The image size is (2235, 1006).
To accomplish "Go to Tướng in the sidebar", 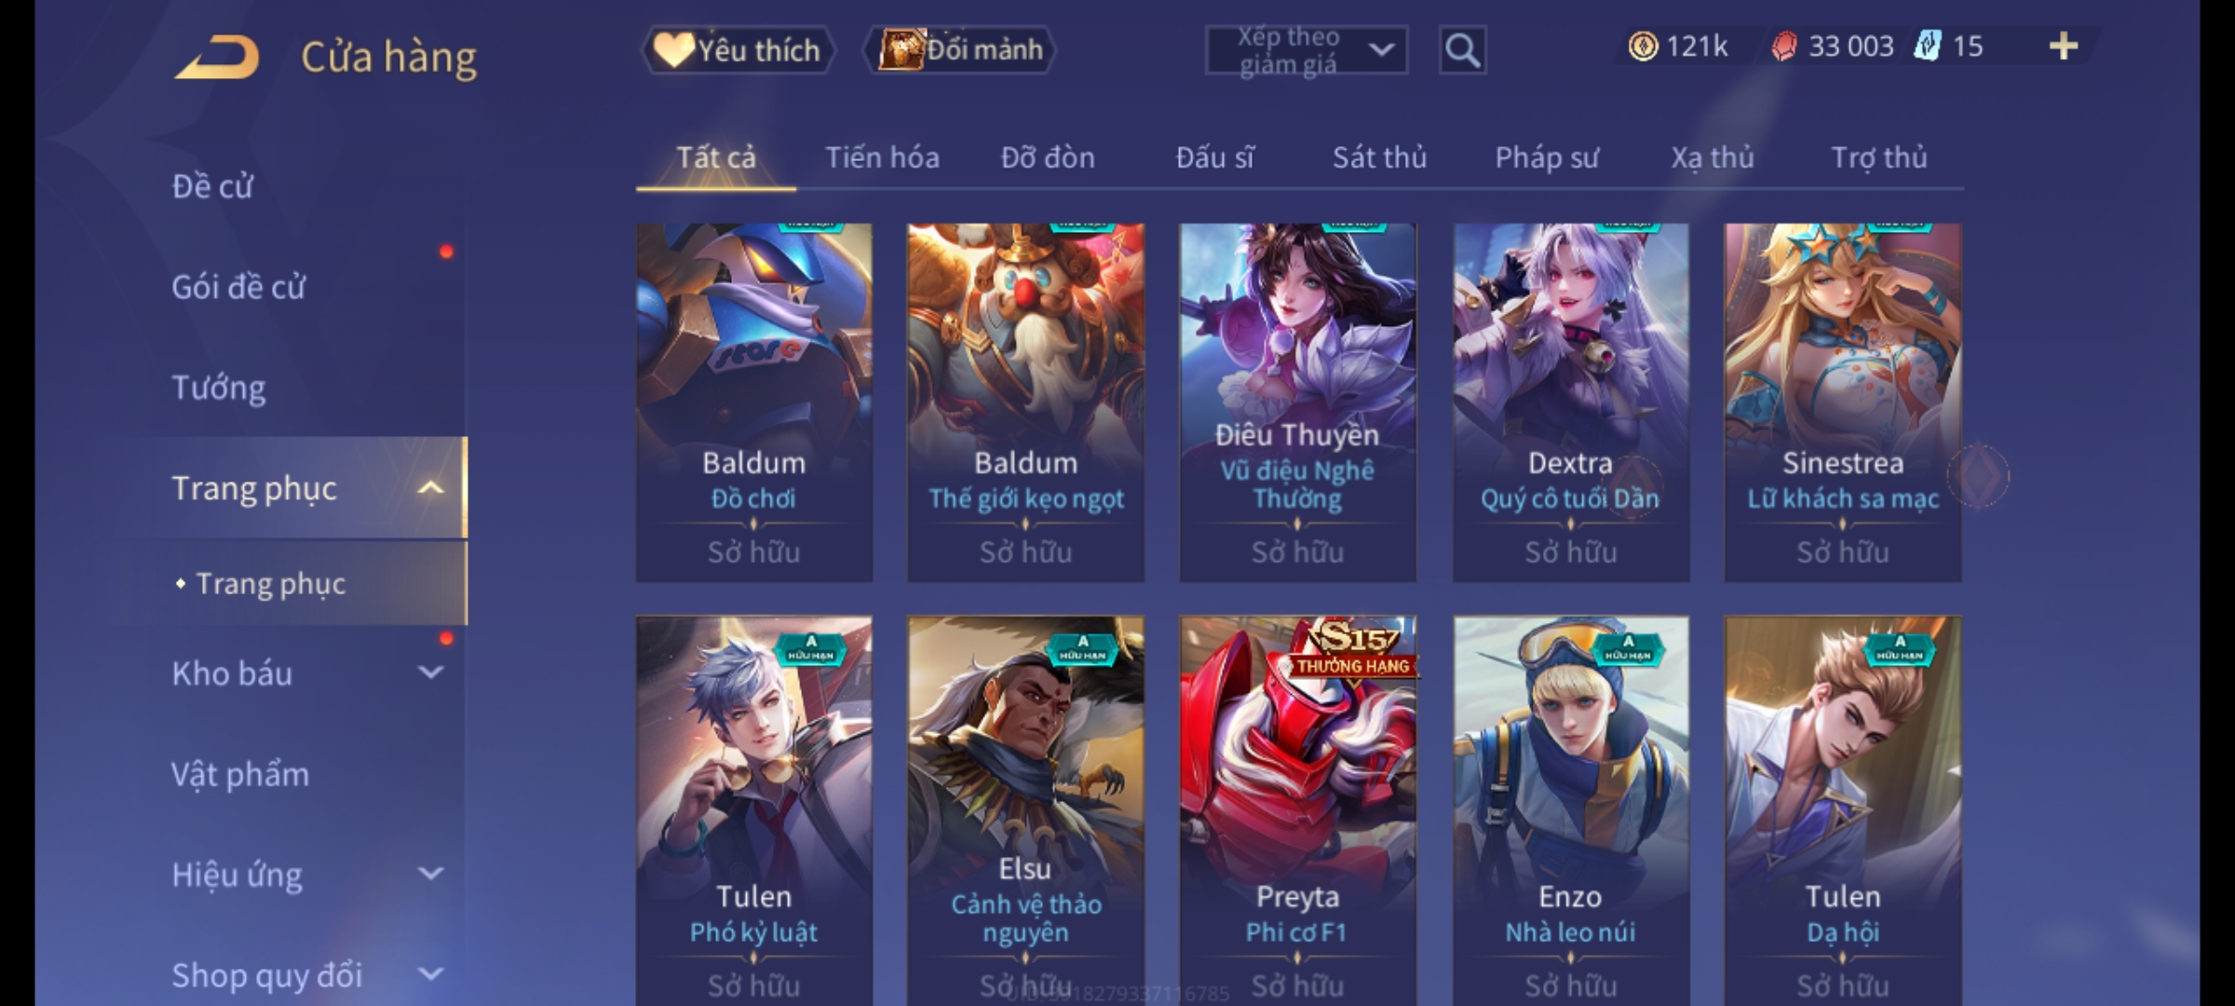I will click(219, 387).
